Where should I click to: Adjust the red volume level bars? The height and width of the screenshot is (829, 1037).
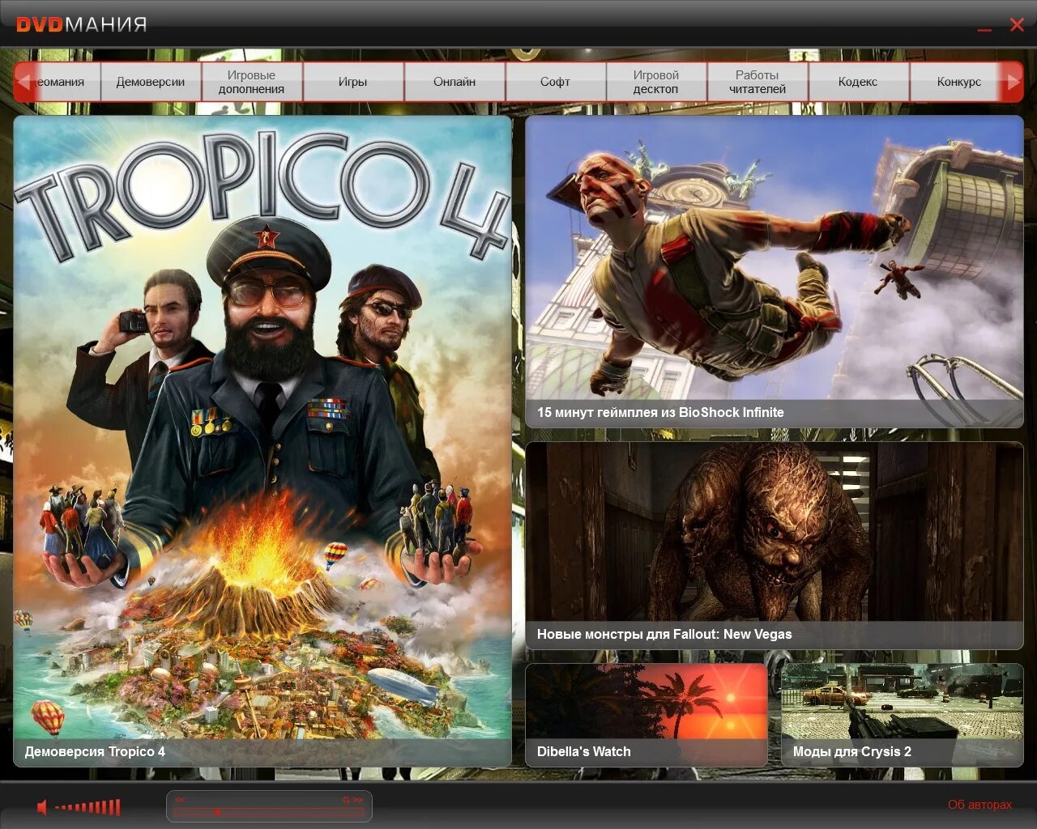[x=88, y=807]
